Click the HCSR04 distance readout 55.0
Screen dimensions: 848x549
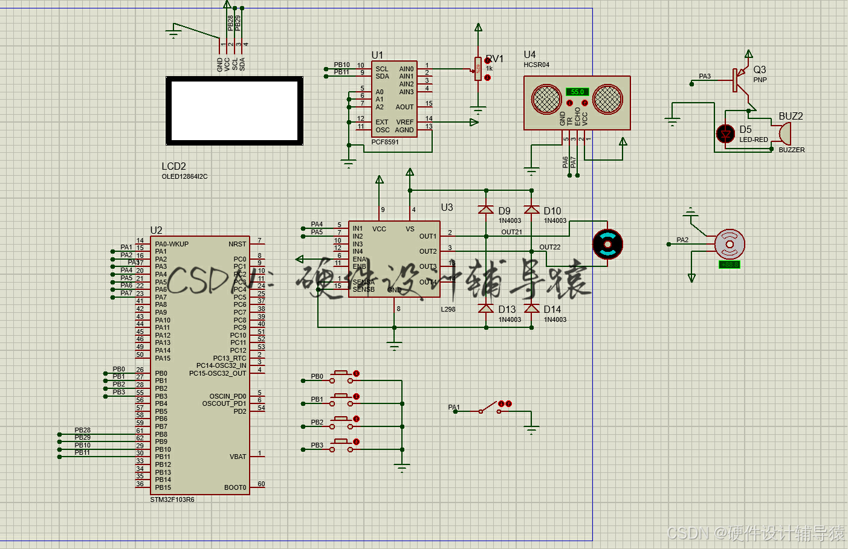pyautogui.click(x=577, y=92)
